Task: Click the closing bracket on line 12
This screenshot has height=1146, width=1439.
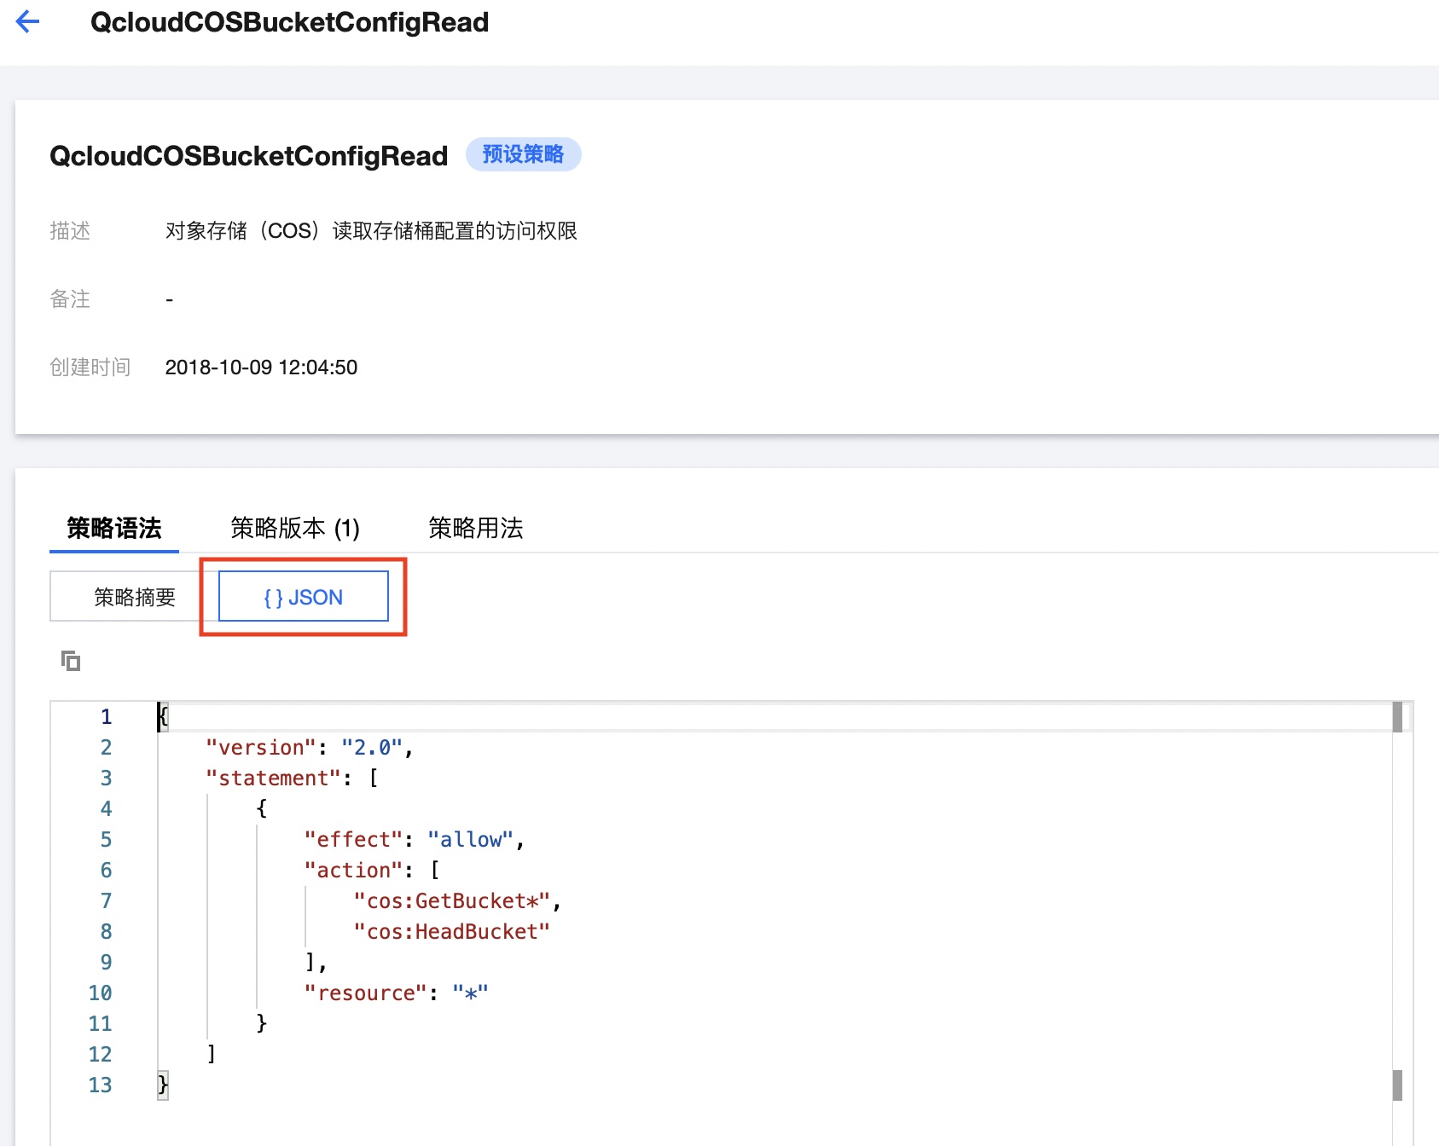Action: [212, 1055]
